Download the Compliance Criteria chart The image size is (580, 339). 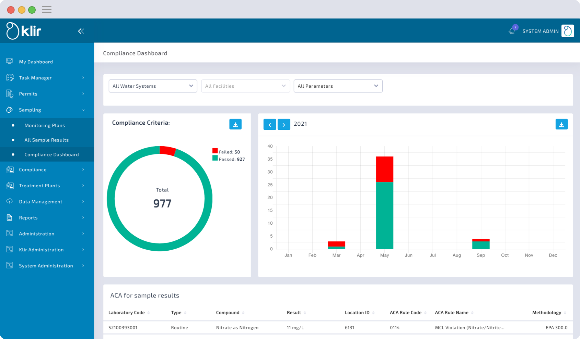click(235, 124)
